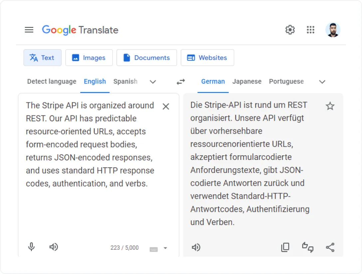The height and width of the screenshot is (274, 362).
Task: Expand the target language list
Action: click(322, 82)
